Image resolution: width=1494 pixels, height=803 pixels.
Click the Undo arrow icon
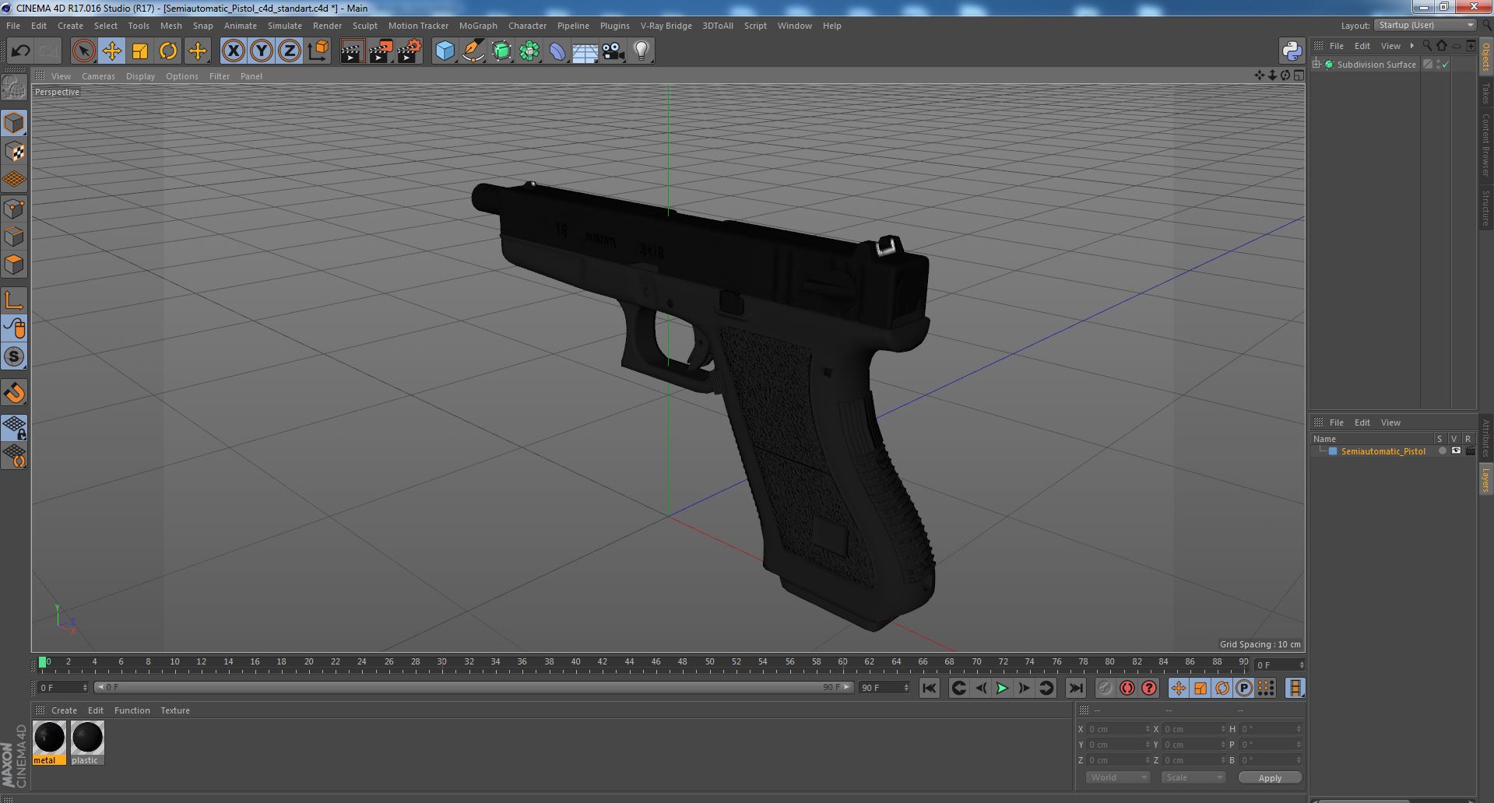(20, 51)
